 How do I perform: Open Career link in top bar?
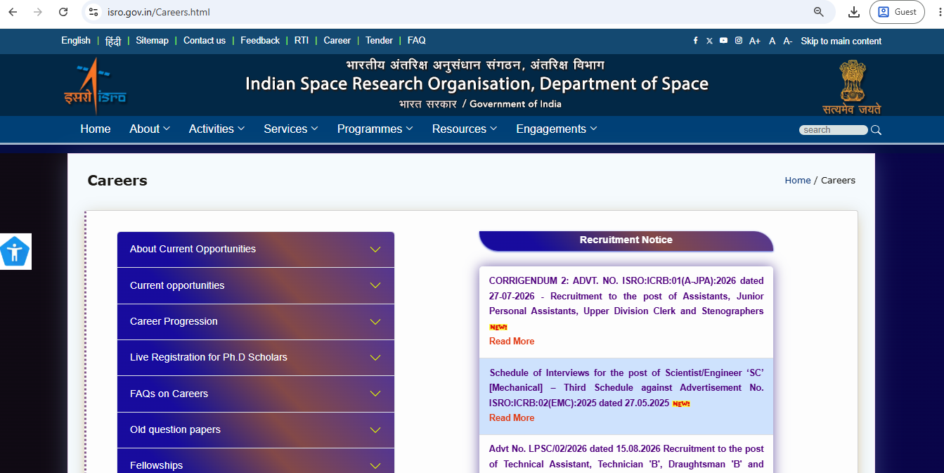pos(337,41)
